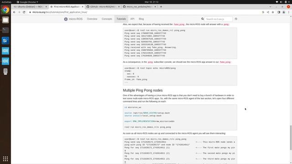Launch the Terminal from the dock
The width and height of the screenshot is (292, 164).
click(5, 30)
